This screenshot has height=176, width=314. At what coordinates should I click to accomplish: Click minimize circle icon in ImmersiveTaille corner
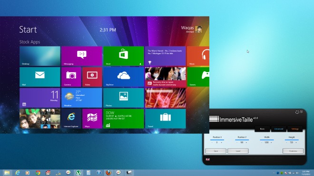coord(297,112)
